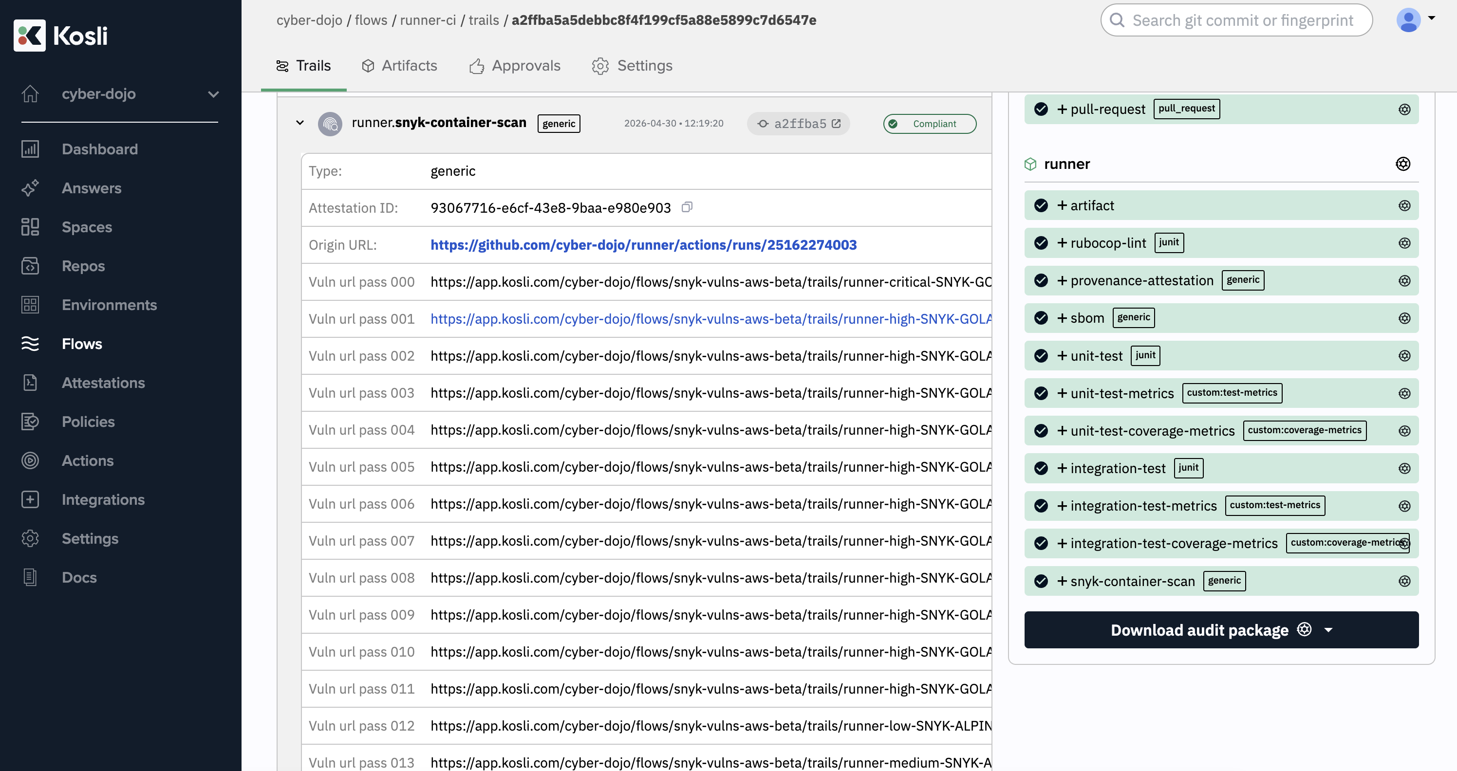Expand the cyber-dojo organization dropdown
This screenshot has height=771, width=1457.
[213, 94]
